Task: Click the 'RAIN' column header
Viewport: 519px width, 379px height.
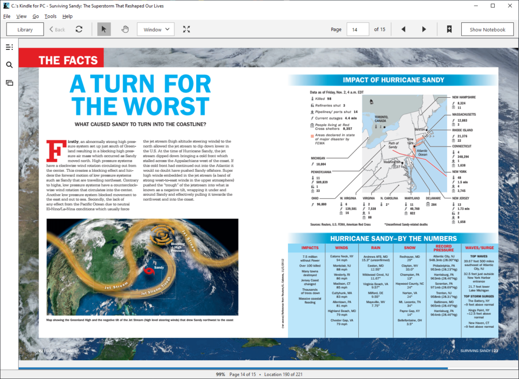Action: click(376, 248)
